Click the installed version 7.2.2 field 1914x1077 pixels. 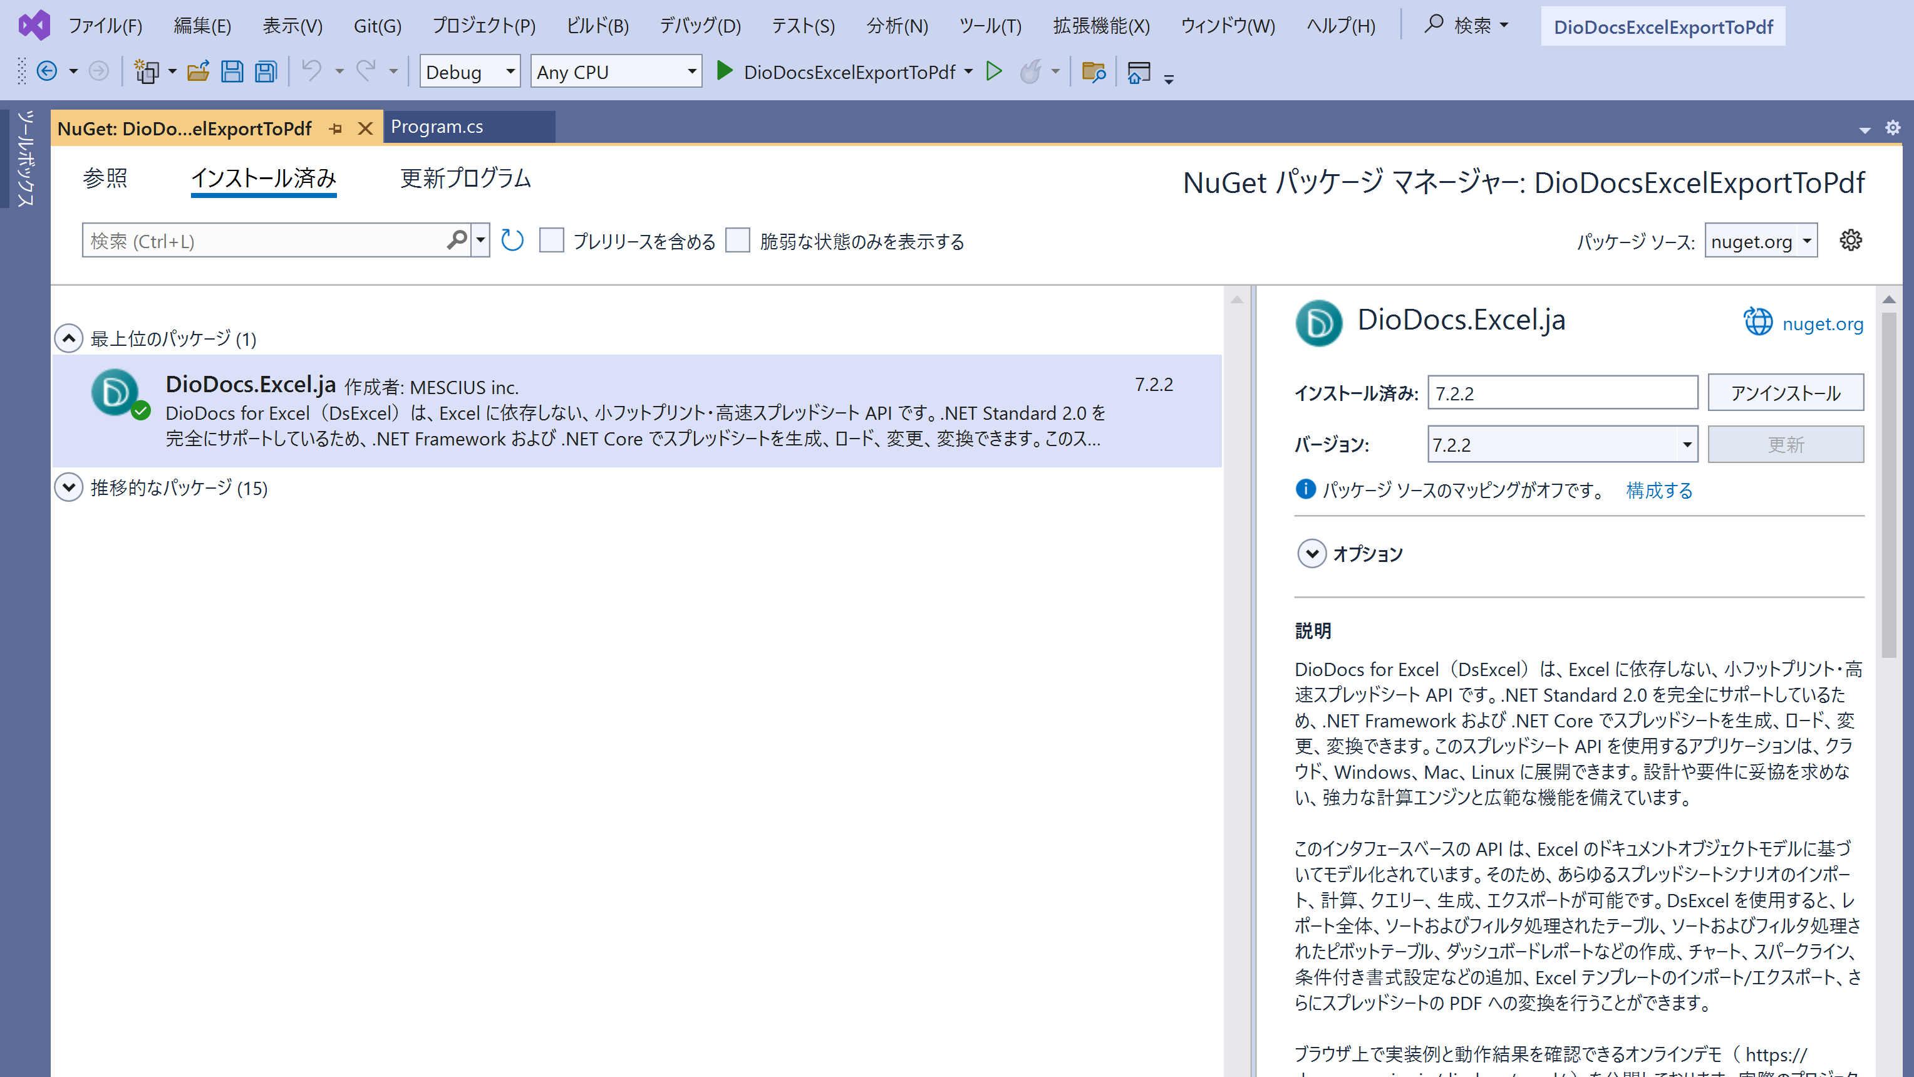click(x=1563, y=392)
